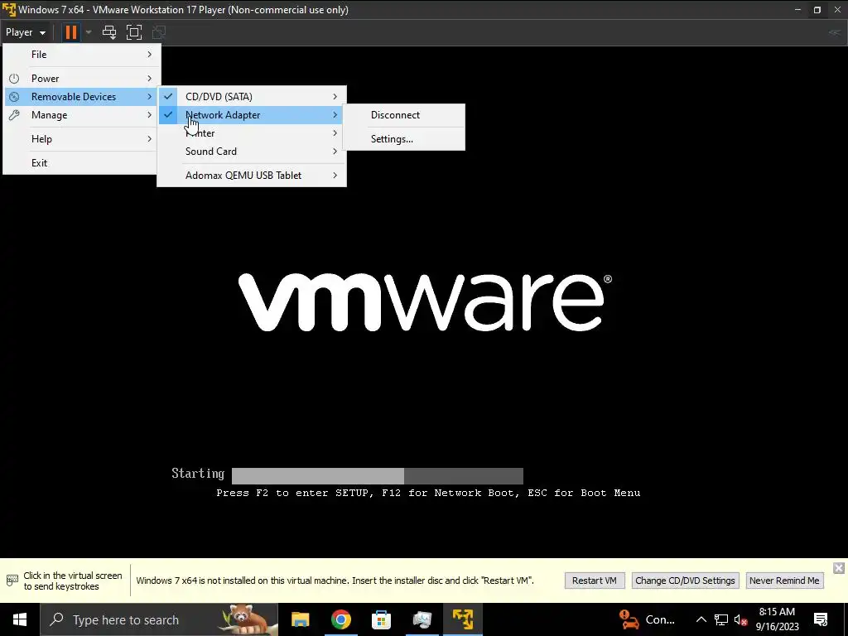The height and width of the screenshot is (636, 848).
Task: Select the Network Adapter entry
Action: click(x=252, y=115)
